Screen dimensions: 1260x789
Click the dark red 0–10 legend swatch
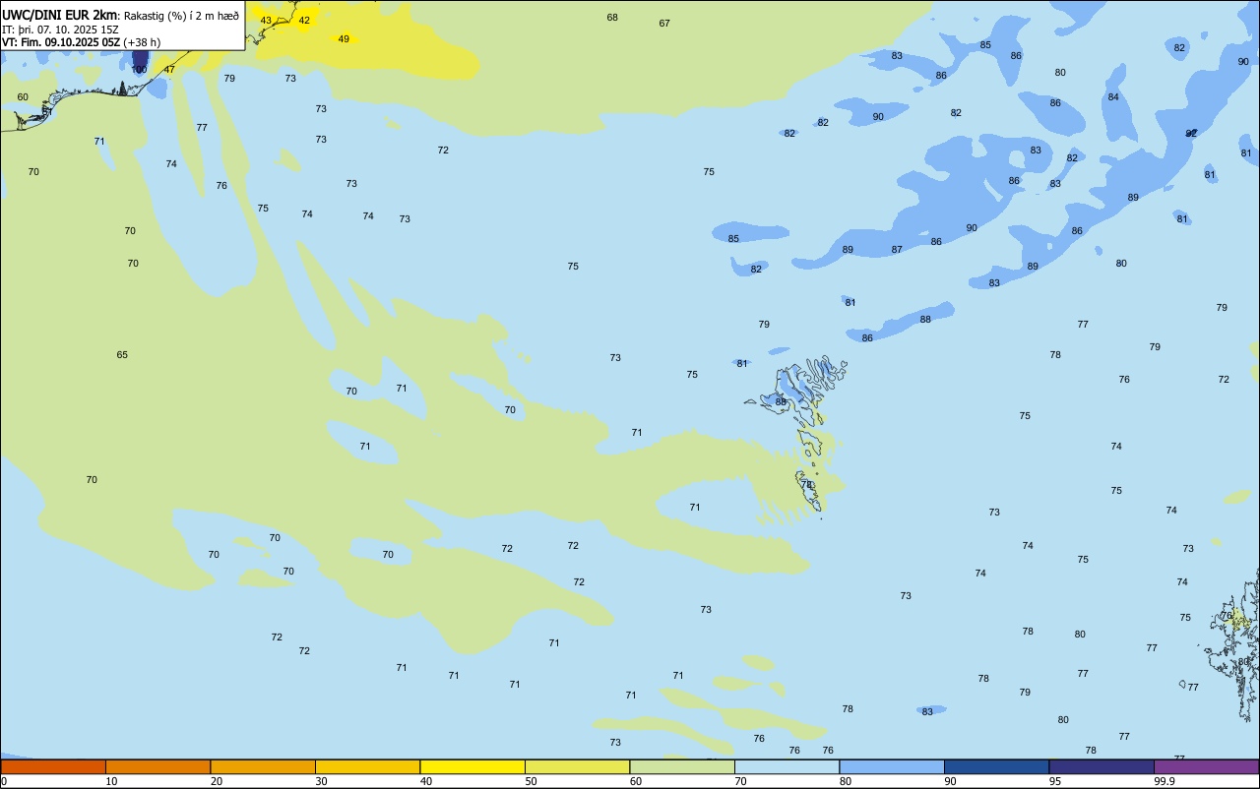(53, 766)
